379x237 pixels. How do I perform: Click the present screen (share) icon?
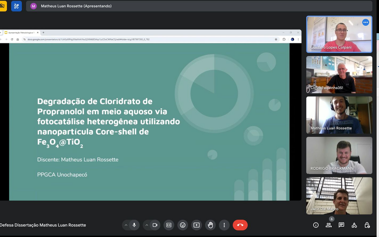coord(196,225)
